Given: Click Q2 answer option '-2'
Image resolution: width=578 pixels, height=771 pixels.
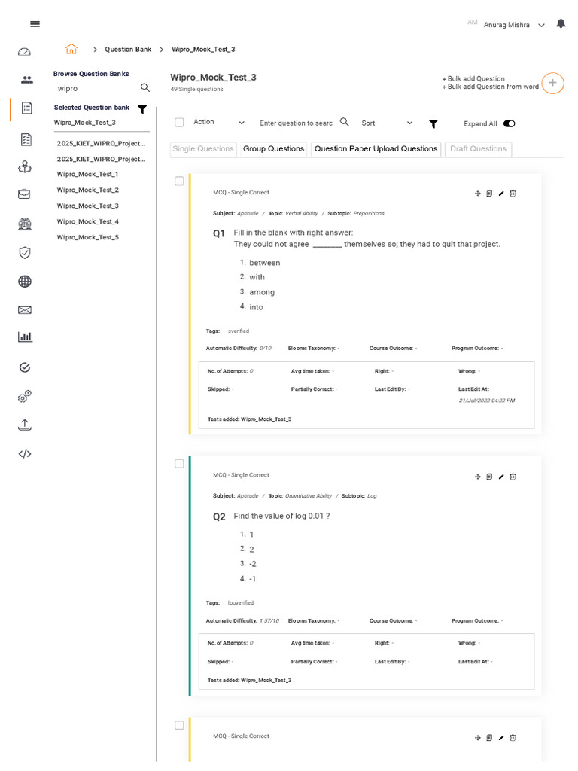Looking at the screenshot, I should pos(252,564).
